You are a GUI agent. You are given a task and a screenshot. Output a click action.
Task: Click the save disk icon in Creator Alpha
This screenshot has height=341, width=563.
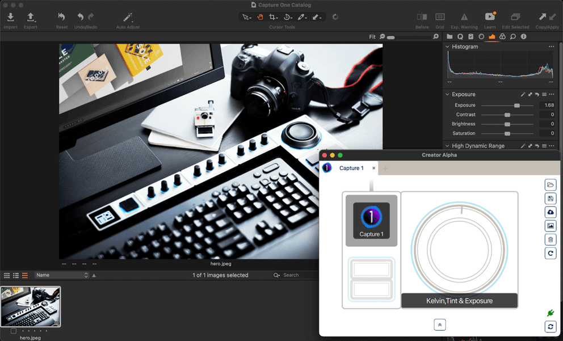coord(550,199)
